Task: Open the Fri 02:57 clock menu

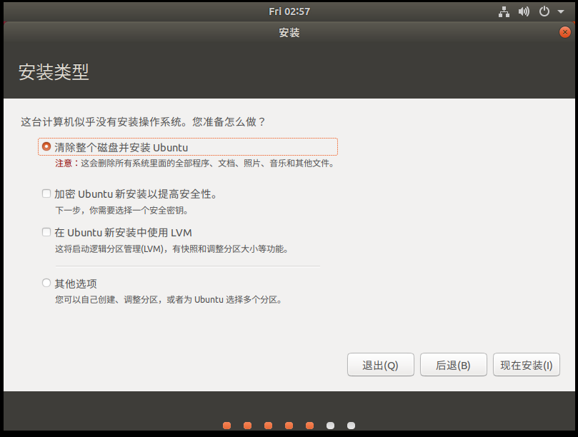Action: tap(289, 12)
